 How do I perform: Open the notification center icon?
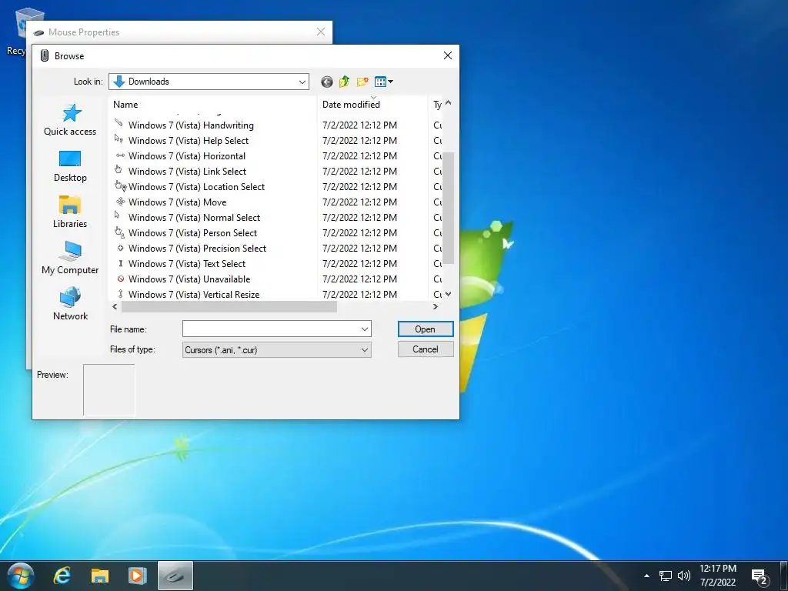pos(760,576)
